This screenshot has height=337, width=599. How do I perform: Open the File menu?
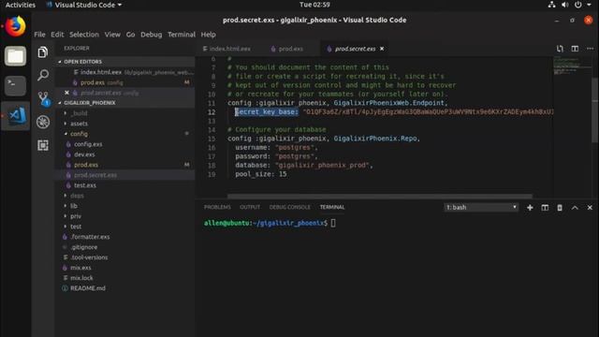(39, 35)
